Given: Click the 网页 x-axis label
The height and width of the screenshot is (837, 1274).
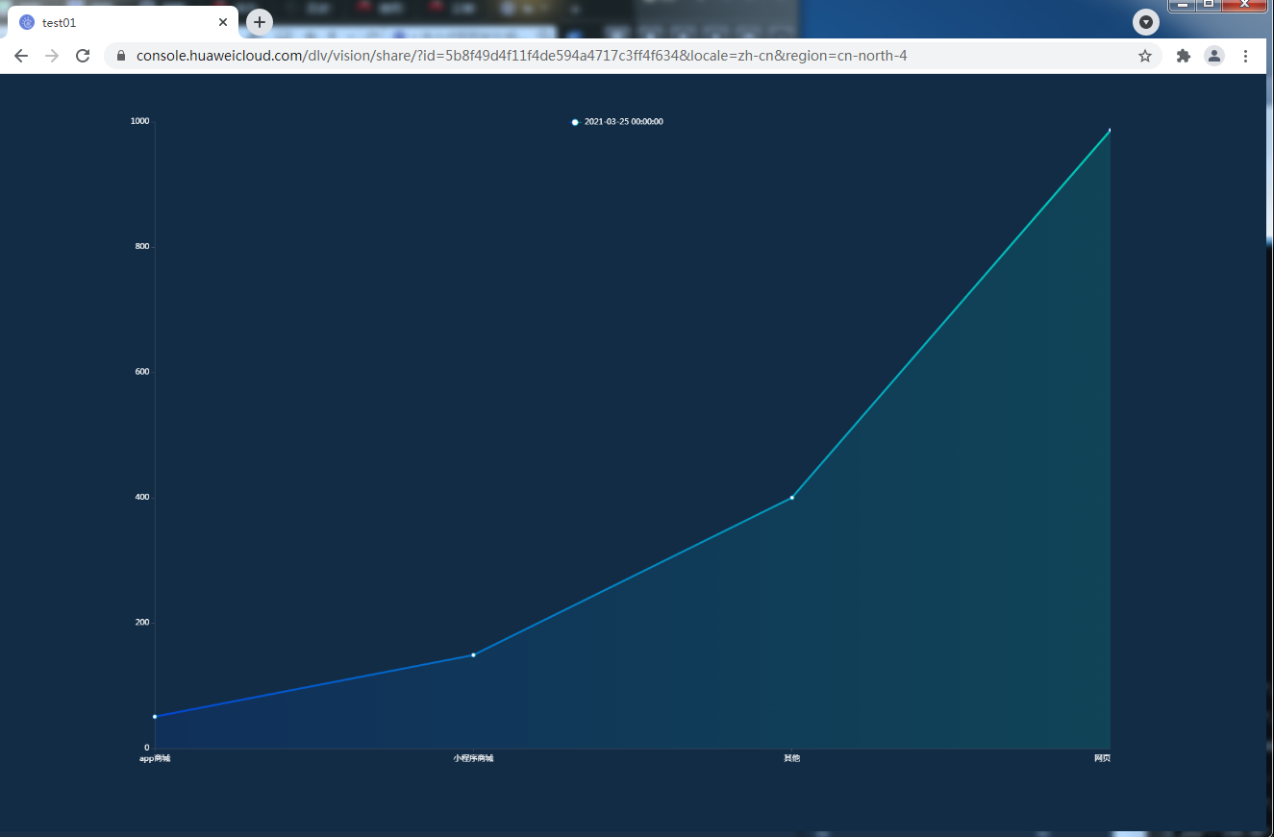Looking at the screenshot, I should [1102, 758].
